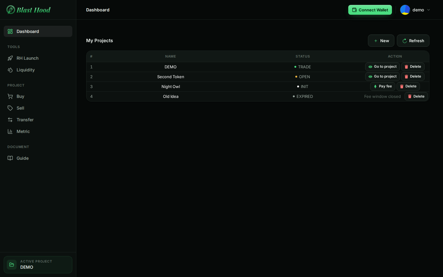The width and height of the screenshot is (443, 277).
Task: Click the demo user avatar
Action: [405, 10]
